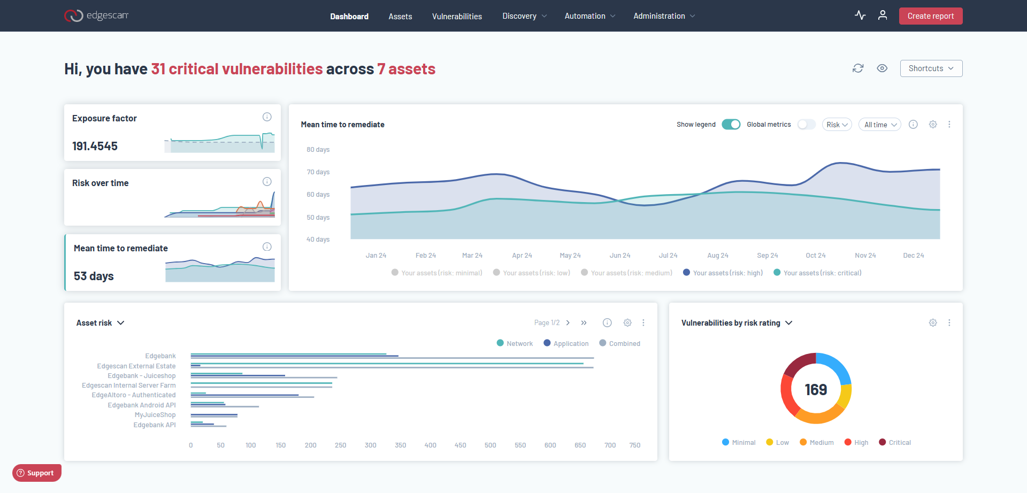Click info icon on Exposure factor card
Viewport: 1027px width, 493px height.
coord(267,117)
